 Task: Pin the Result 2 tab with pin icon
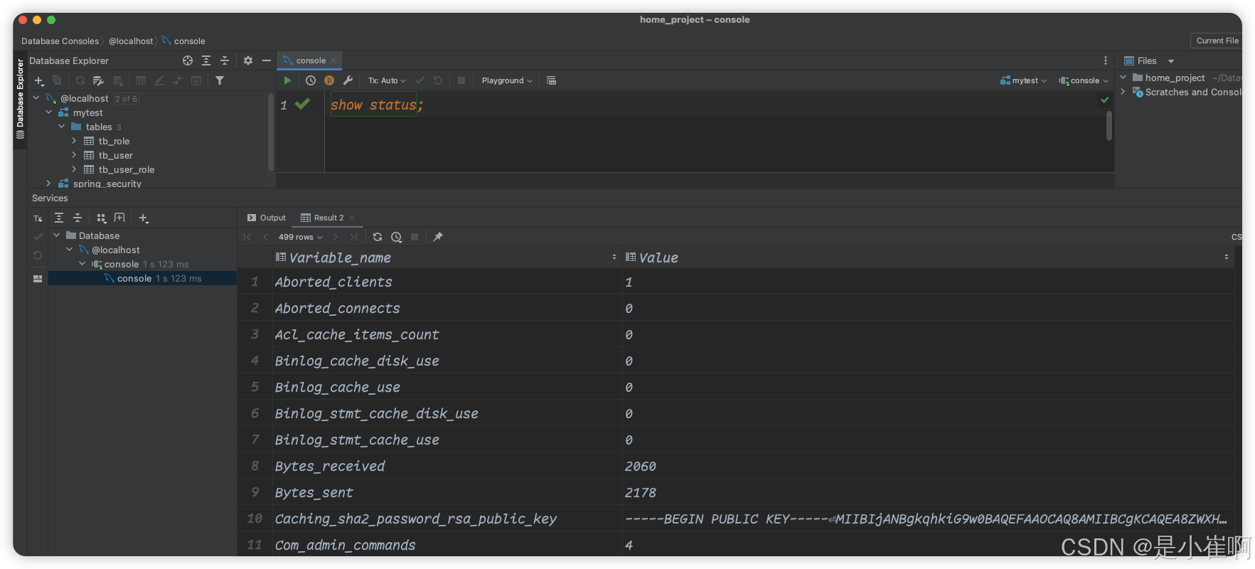point(438,237)
